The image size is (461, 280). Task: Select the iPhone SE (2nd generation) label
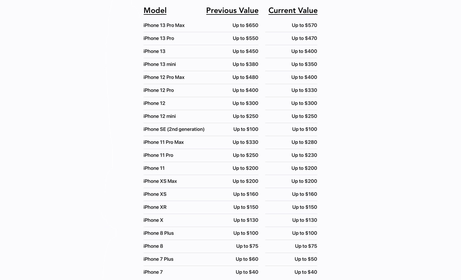coord(174,129)
